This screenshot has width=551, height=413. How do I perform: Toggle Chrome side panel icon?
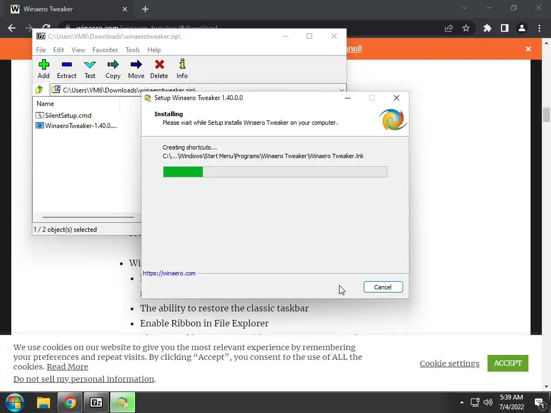pos(505,28)
